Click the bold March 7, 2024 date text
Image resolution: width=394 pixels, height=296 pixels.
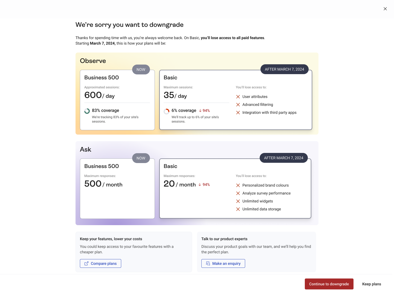[103, 43]
